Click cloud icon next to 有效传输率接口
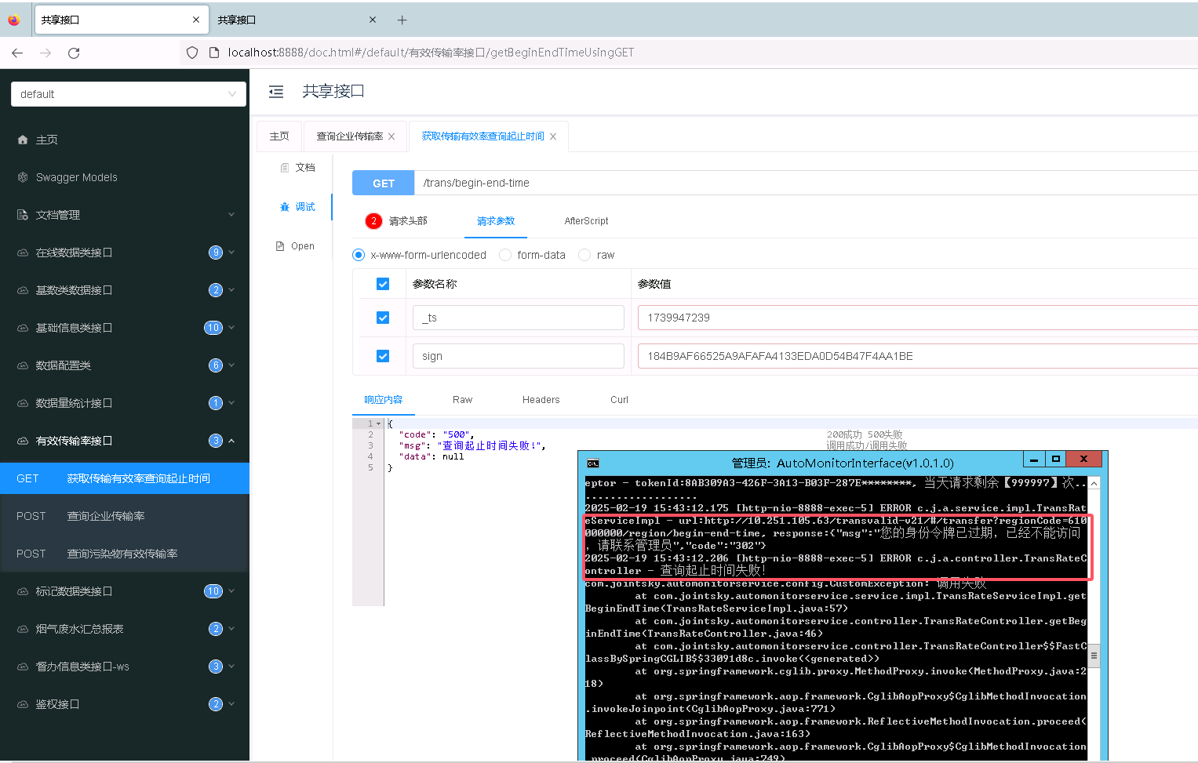The image size is (1198, 763). 22,441
